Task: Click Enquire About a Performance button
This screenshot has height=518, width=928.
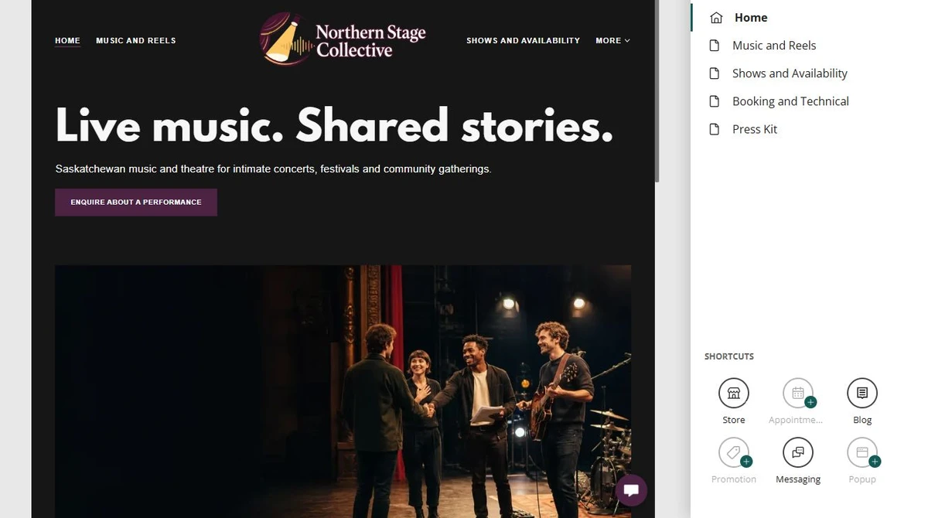Action: [136, 202]
